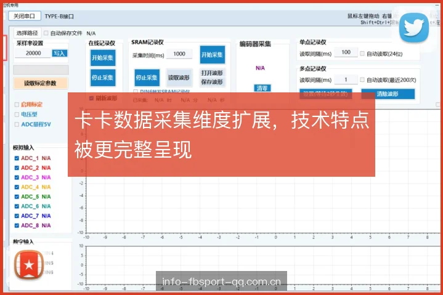Viewport: 443px width, 295px height.
Task: Click 停止采集 in the SRAM记录仪 panel
Action: [x=147, y=78]
